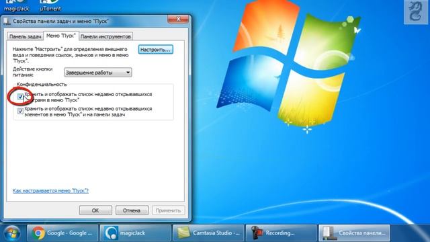Image resolution: width=430 pixels, height=242 pixels.
Task: Click the Настроить... button
Action: pos(155,50)
